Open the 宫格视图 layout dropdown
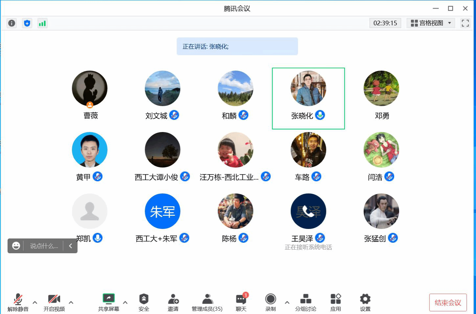Screen dimensions: 476x314 (431, 23)
